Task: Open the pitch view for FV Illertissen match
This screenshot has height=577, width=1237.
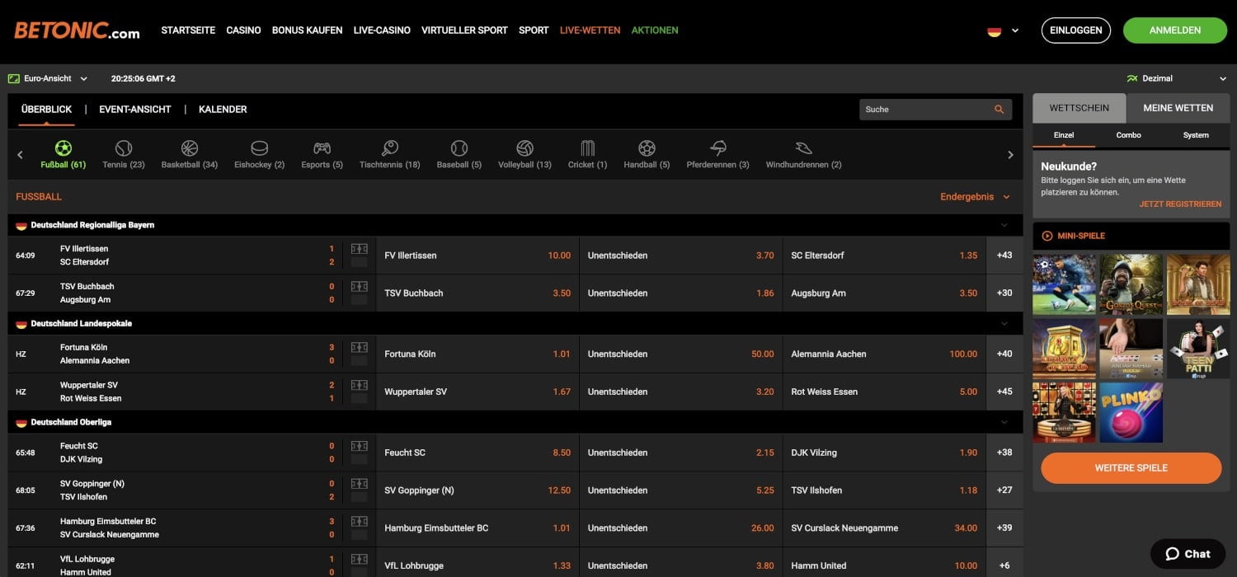Action: pyautogui.click(x=360, y=249)
